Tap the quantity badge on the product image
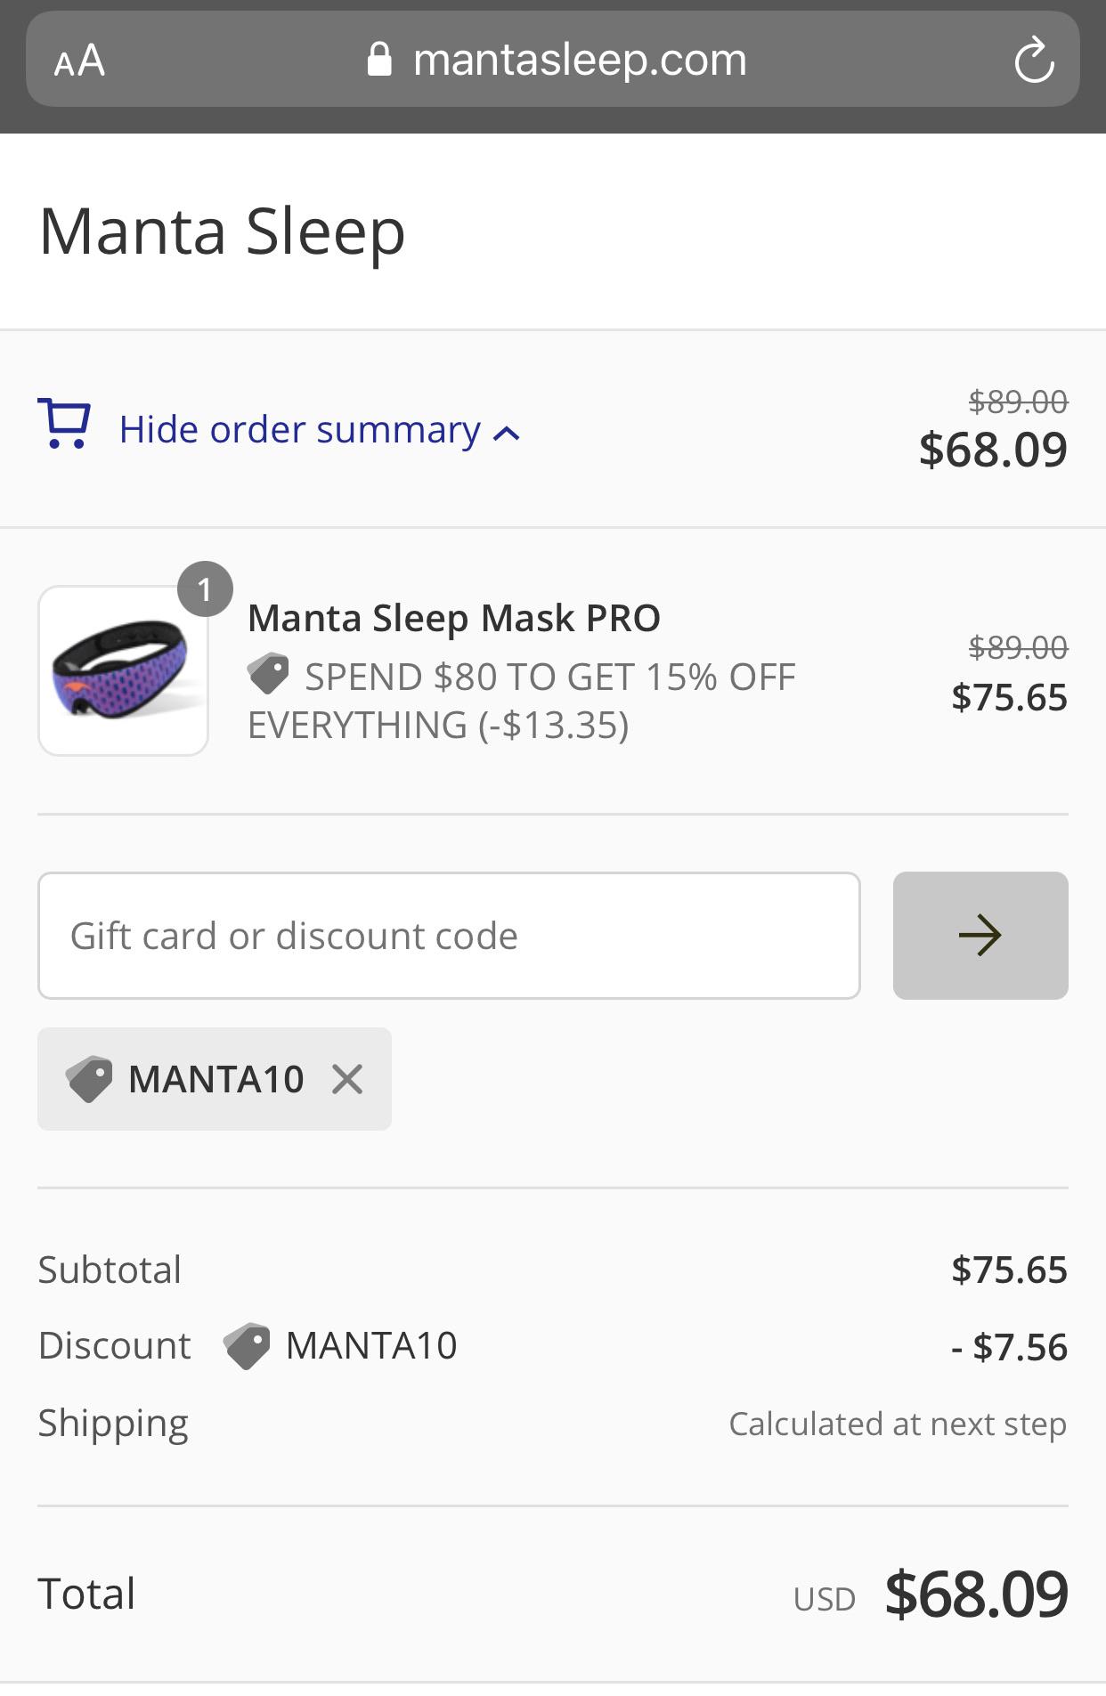Image resolution: width=1106 pixels, height=1696 pixels. pyautogui.click(x=207, y=588)
